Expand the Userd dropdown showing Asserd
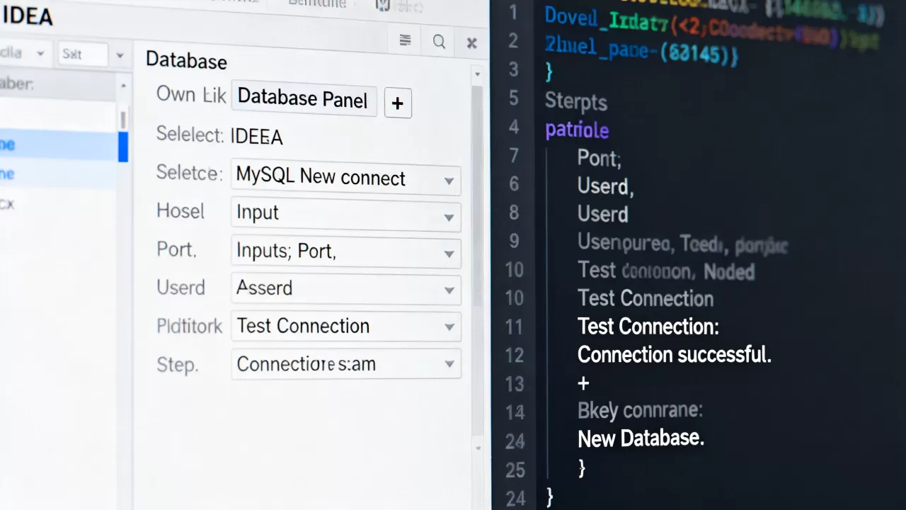 tap(346, 289)
